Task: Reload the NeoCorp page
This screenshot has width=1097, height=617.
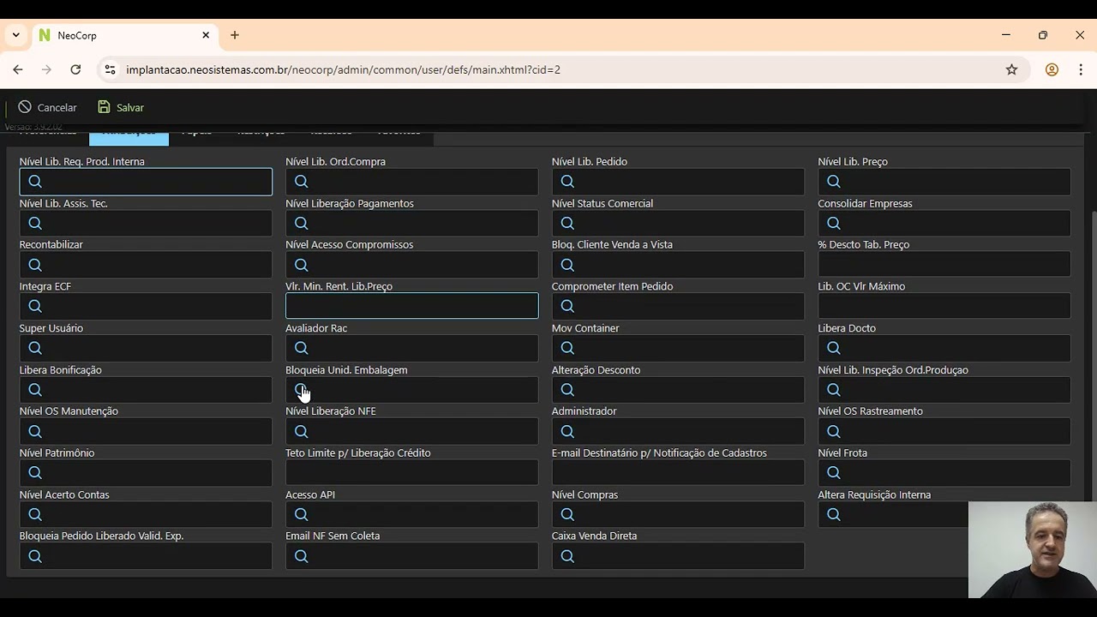Action: 75,69
